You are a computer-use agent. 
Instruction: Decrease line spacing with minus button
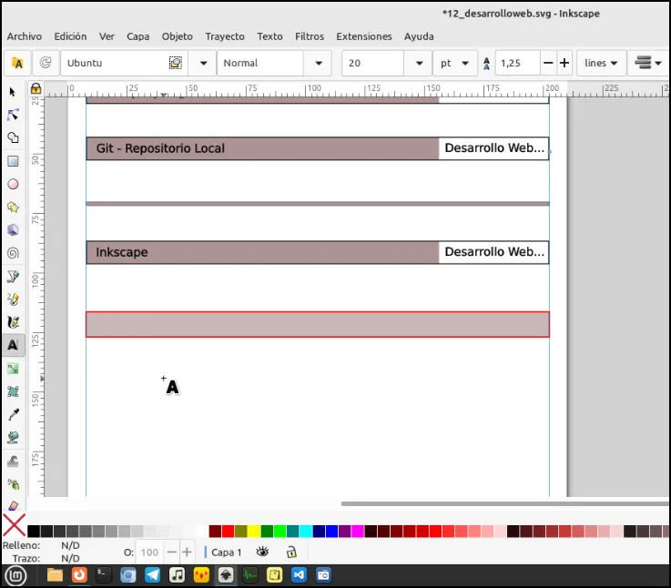click(x=548, y=64)
